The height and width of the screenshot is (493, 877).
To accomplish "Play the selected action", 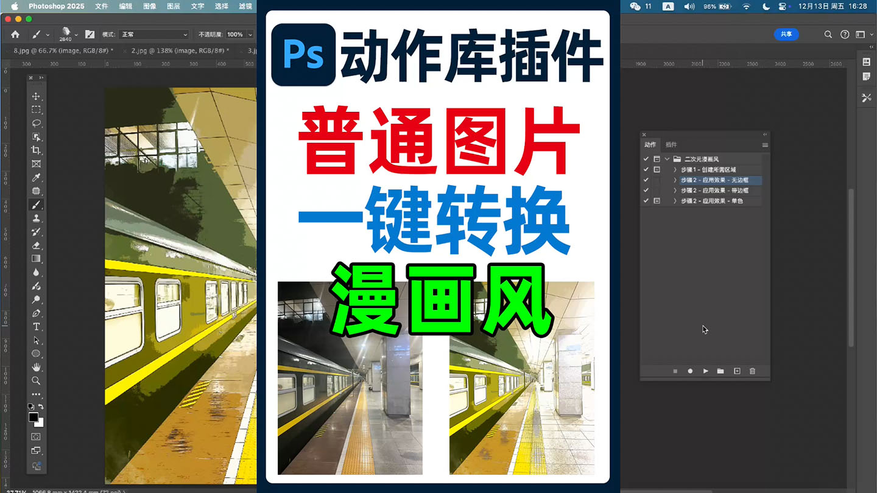I will [x=705, y=371].
